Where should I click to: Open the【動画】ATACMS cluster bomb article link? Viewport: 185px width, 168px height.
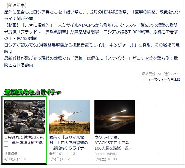tap(91, 25)
